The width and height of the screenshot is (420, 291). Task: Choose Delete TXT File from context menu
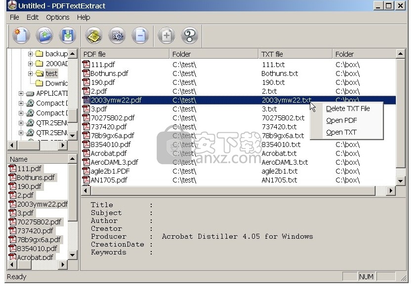(348, 109)
